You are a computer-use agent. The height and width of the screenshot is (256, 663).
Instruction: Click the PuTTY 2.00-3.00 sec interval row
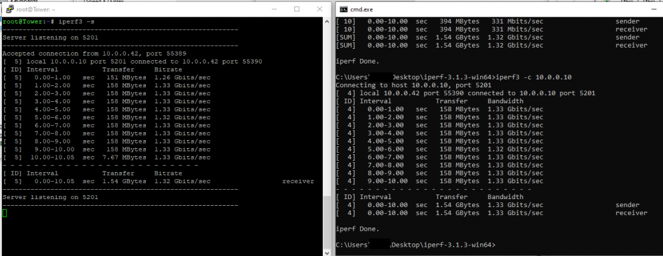pos(107,94)
